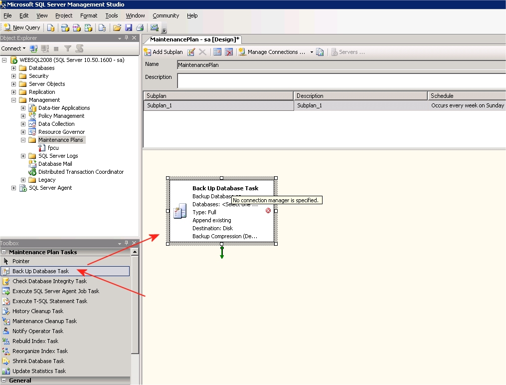Select the MaintenancePlan - sa [Design] tab
Image resolution: width=506 pixels, height=385 pixels.
(x=194, y=39)
